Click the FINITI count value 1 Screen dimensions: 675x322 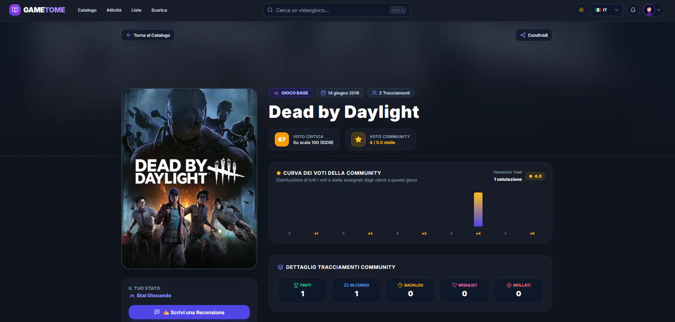pos(302,294)
